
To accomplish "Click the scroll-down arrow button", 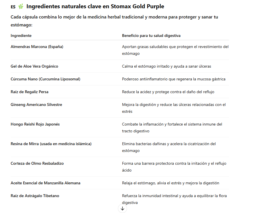I will tap(122, 208).
